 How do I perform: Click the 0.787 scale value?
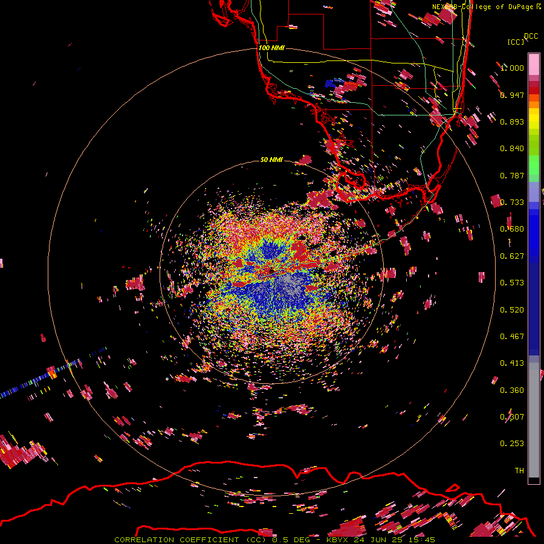click(512, 175)
